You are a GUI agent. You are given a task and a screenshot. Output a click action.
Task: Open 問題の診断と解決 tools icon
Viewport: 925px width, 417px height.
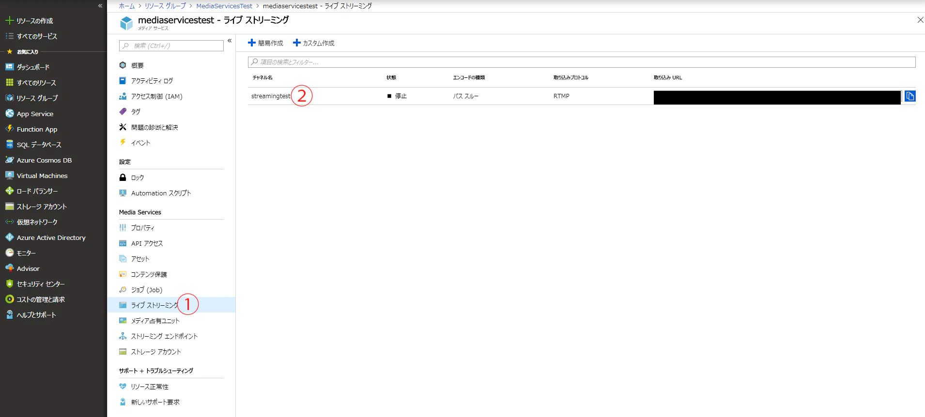(123, 127)
